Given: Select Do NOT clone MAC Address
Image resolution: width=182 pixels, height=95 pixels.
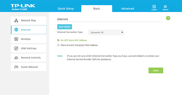Looking at the screenshot, I should click(58, 40).
